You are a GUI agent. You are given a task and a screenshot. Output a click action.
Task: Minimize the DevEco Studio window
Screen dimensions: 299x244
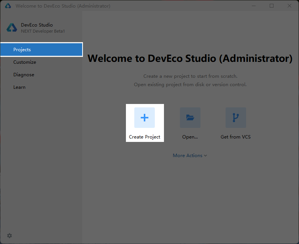(254, 6)
